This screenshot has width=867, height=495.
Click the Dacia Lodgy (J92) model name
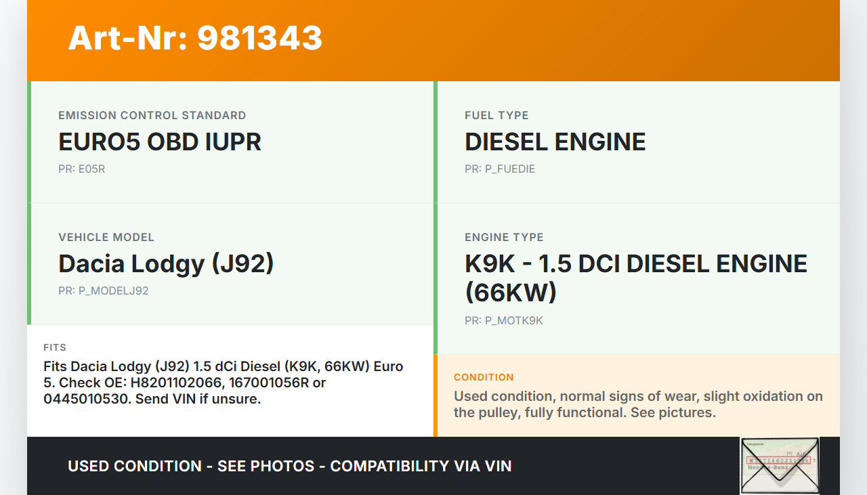(166, 263)
